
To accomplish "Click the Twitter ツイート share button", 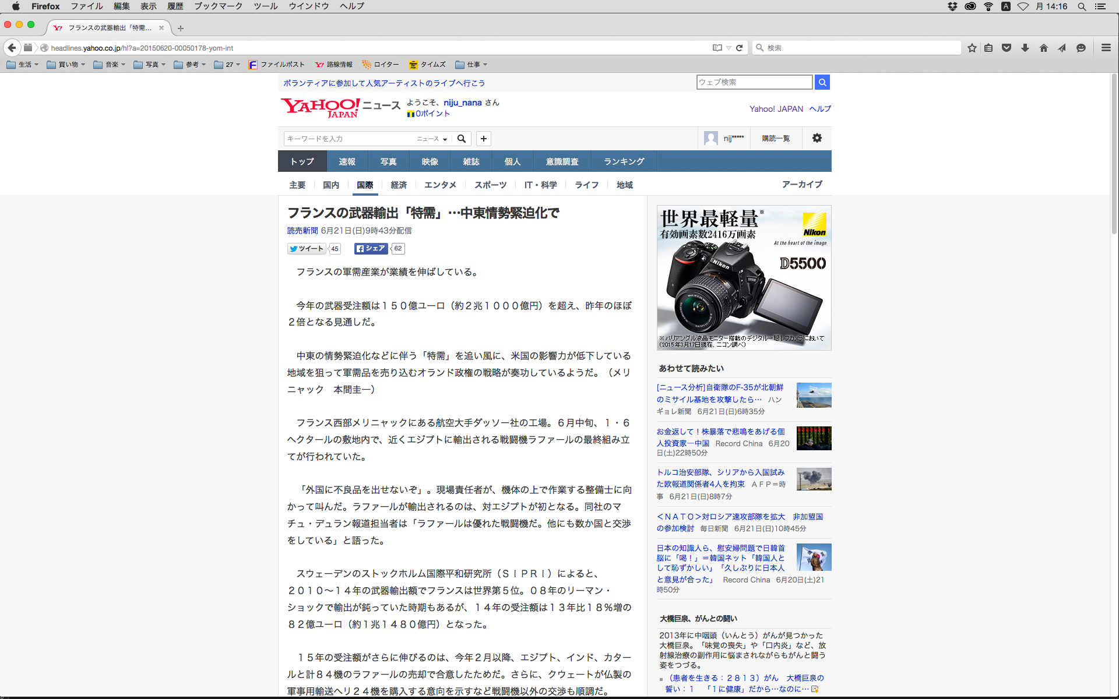I will (x=307, y=249).
